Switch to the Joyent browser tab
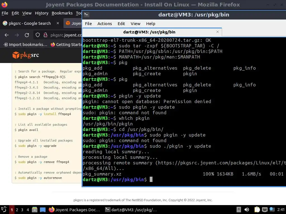The height and width of the screenshot is (214, 286). (x=73, y=23)
